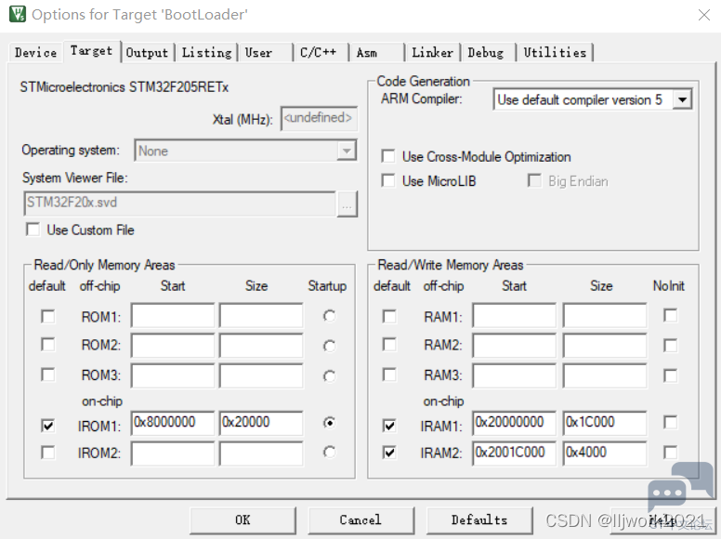
Task: Click the Xtal (MHz) field
Action: [x=319, y=119]
